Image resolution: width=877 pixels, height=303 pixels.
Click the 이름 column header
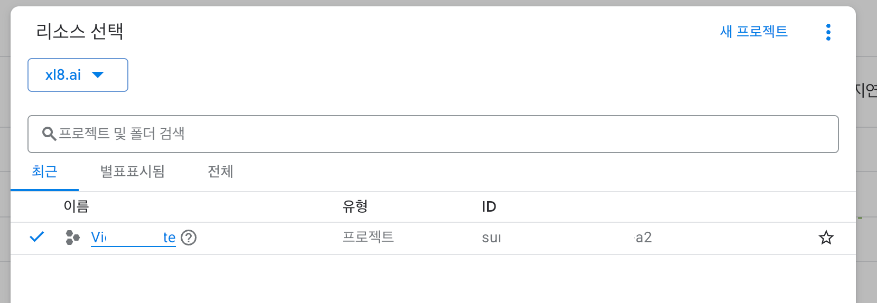76,206
